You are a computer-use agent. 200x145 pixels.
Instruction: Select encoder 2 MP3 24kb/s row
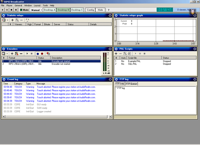[x=51, y=64]
